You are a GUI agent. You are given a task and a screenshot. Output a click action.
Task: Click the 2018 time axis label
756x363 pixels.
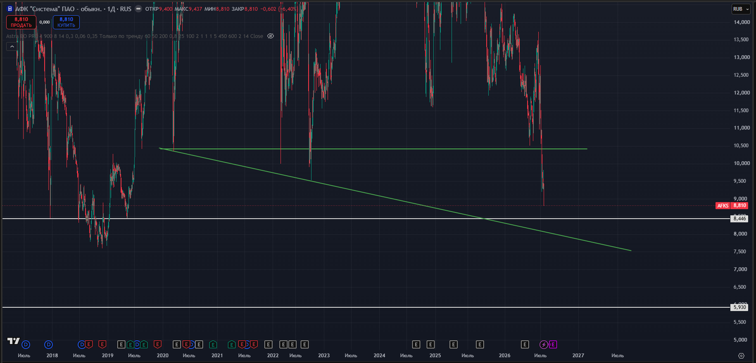(x=52, y=356)
